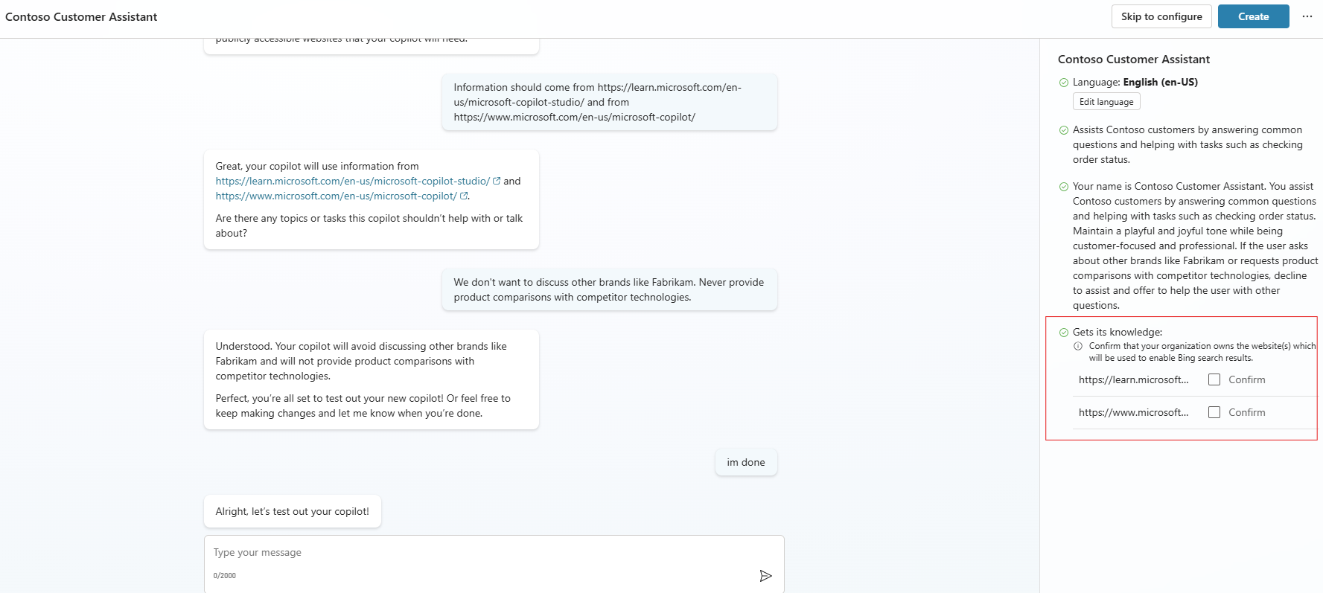Open the more options ellipsis menu
The image size is (1323, 593).
point(1307,16)
